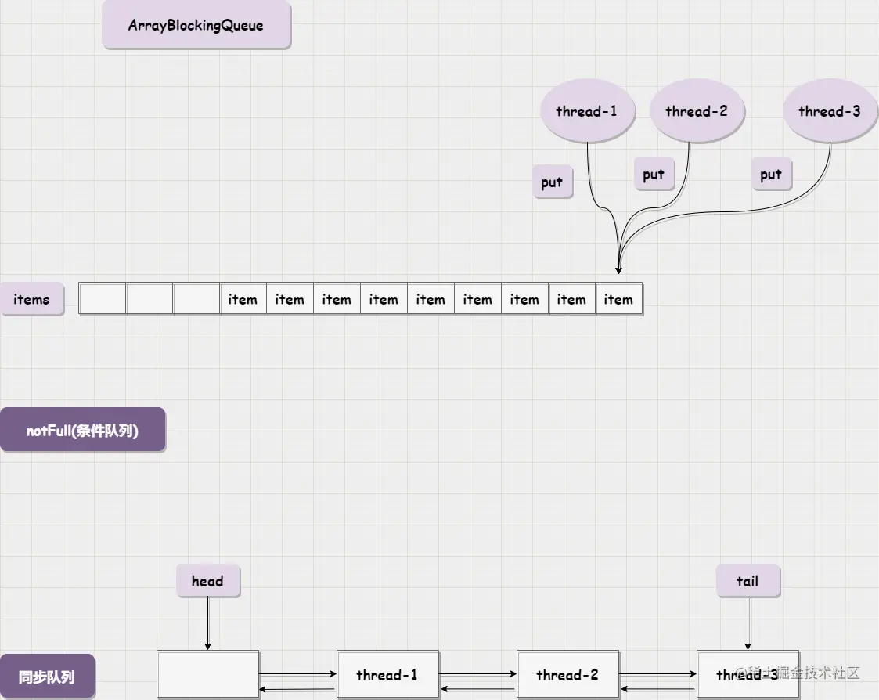Image resolution: width=879 pixels, height=700 pixels.
Task: Select the thread-3 ellipse
Action: (830, 110)
